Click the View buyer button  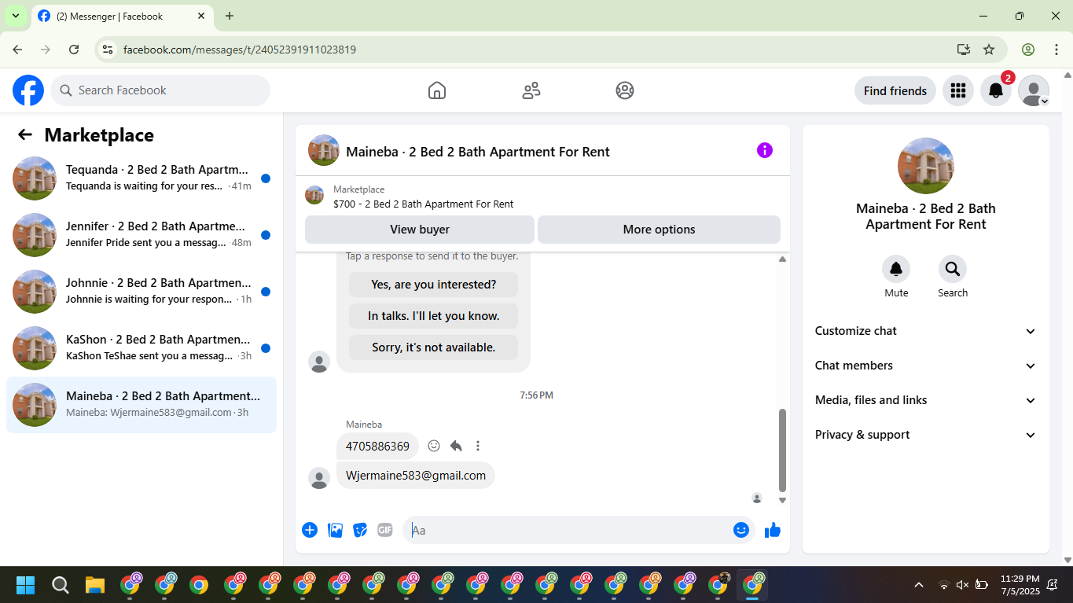pyautogui.click(x=420, y=230)
